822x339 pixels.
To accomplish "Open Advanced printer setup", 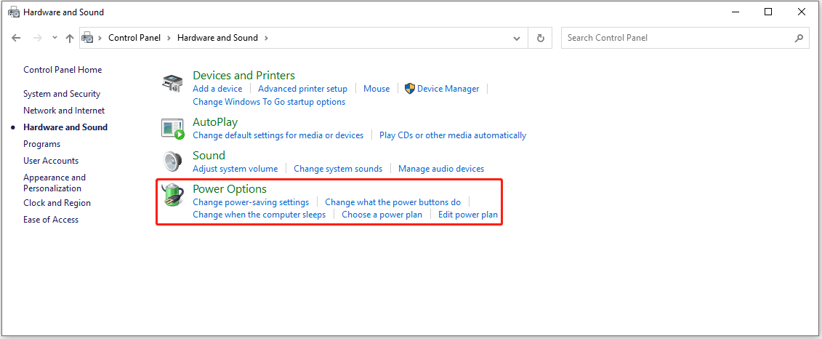I will click(303, 89).
